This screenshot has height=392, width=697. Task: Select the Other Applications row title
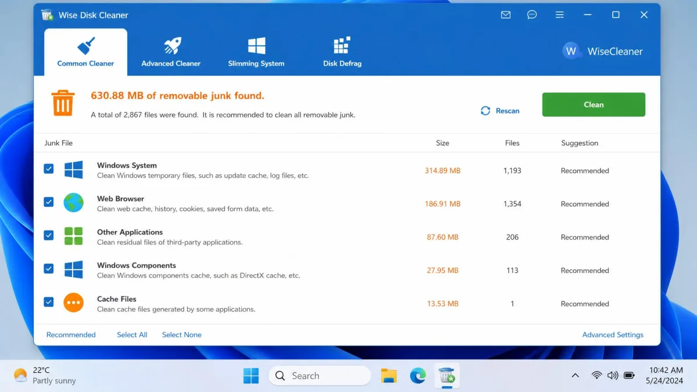tap(130, 232)
